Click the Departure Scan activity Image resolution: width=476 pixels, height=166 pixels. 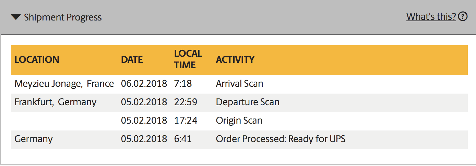tap(248, 102)
